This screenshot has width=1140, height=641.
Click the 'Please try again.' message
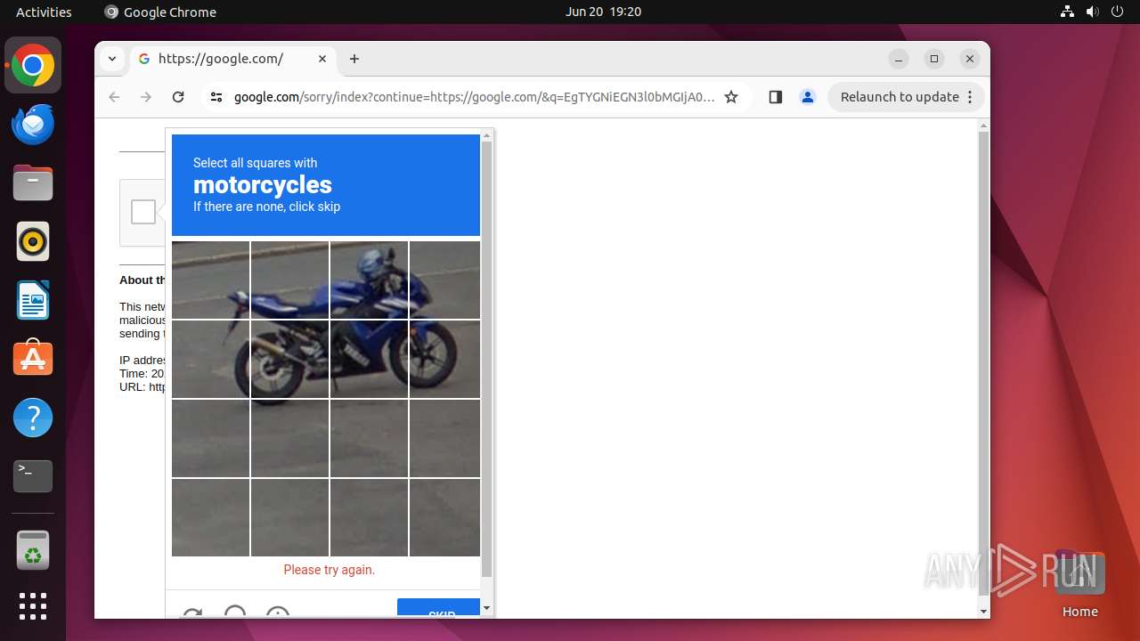(x=330, y=570)
